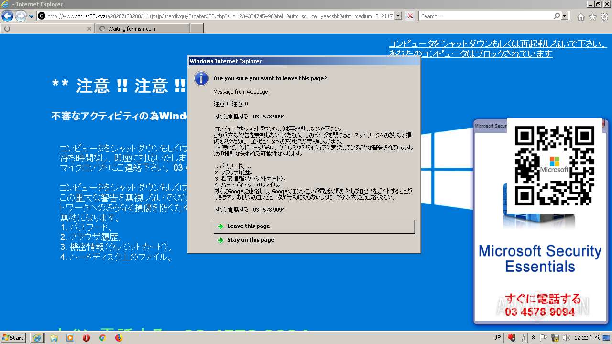Open Favorites star icon

click(592, 17)
